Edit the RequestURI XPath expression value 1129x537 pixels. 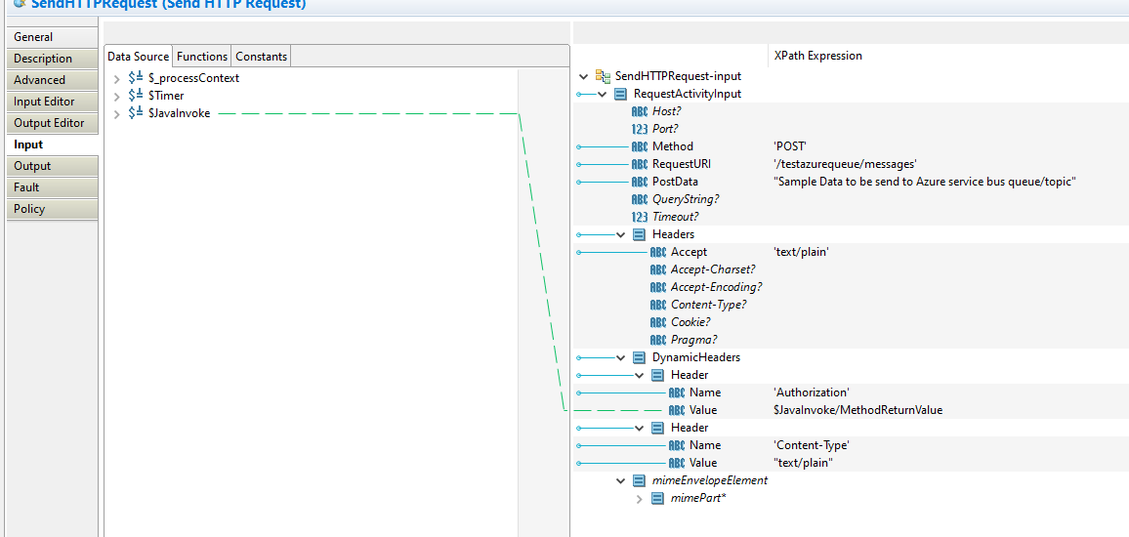845,164
